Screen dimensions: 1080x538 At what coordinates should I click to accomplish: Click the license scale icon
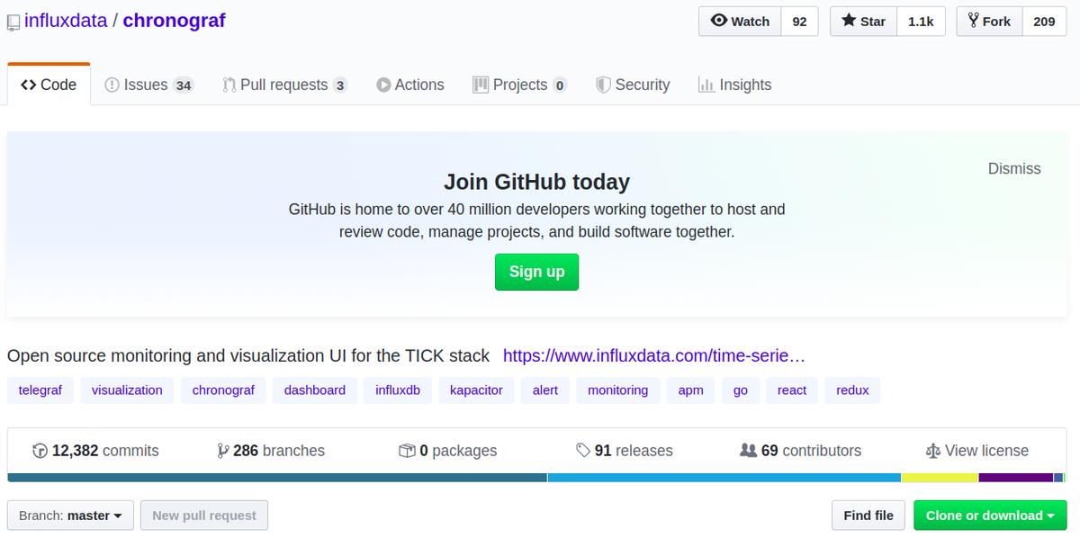point(933,451)
